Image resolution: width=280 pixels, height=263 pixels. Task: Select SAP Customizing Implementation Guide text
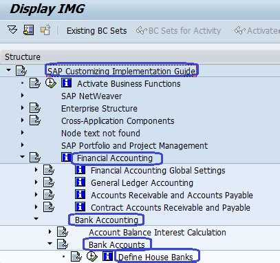coord(122,71)
